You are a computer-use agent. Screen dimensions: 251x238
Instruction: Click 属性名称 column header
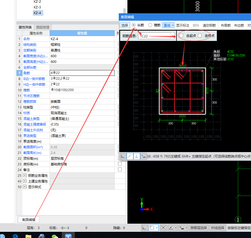[x=36, y=33]
